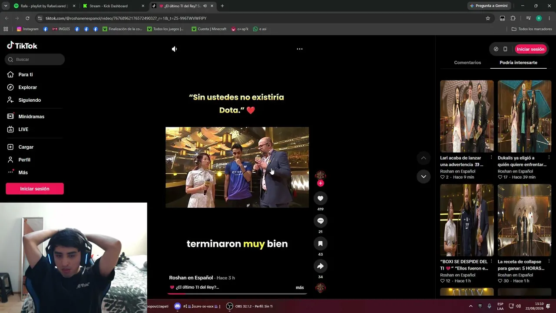Open the spinning sound disc icon

[x=320, y=288]
